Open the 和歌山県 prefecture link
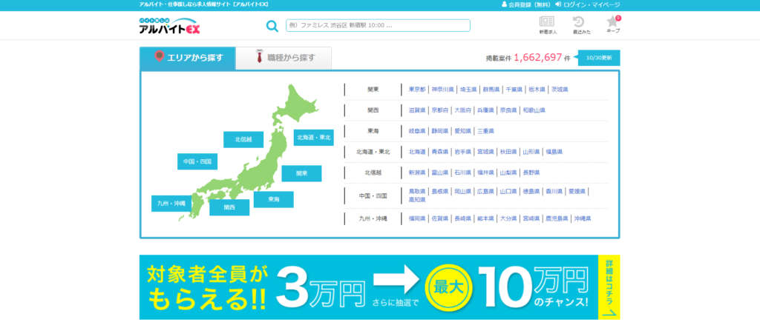Screen dimensions: 760x328 pyautogui.click(x=534, y=110)
